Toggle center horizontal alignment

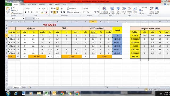(x=54, y=12)
